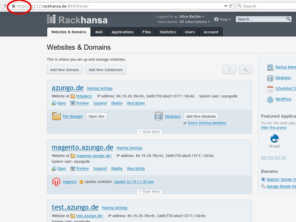This screenshot has height=222, width=296.
Task: Open the Applications tab
Action: click(122, 32)
